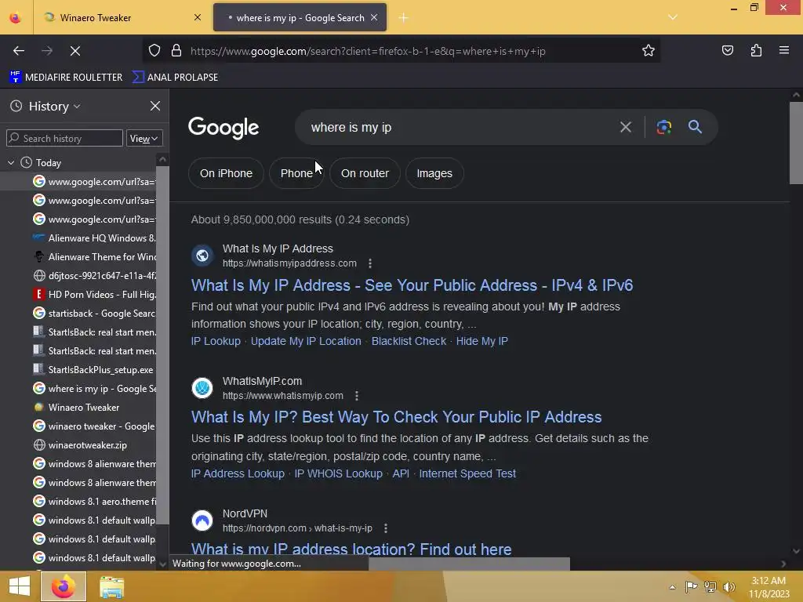Stop loading the page
Viewport: 803px width, 602px height.
point(74,51)
